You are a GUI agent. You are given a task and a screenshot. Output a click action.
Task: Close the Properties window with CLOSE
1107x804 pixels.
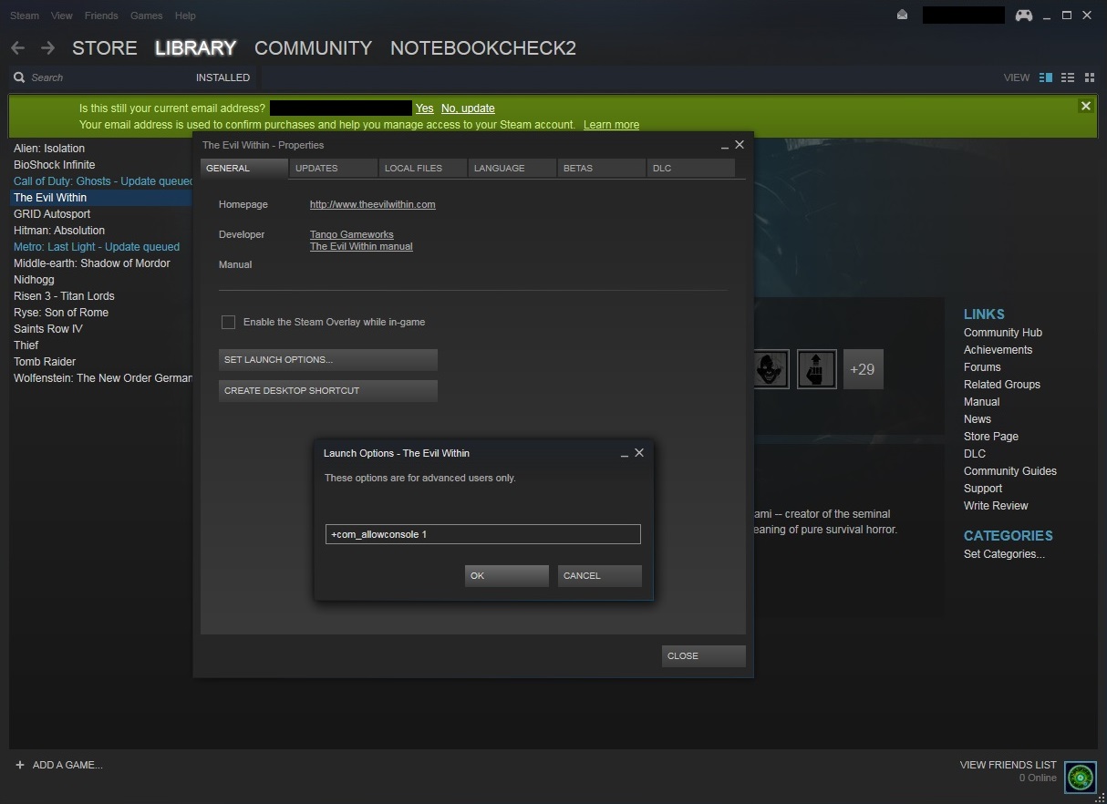tap(704, 655)
